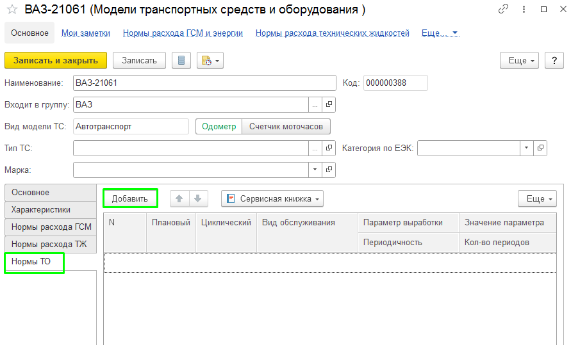Choose a group with the Входит в группу ellipsis
The image size is (571, 345).
[x=315, y=105]
